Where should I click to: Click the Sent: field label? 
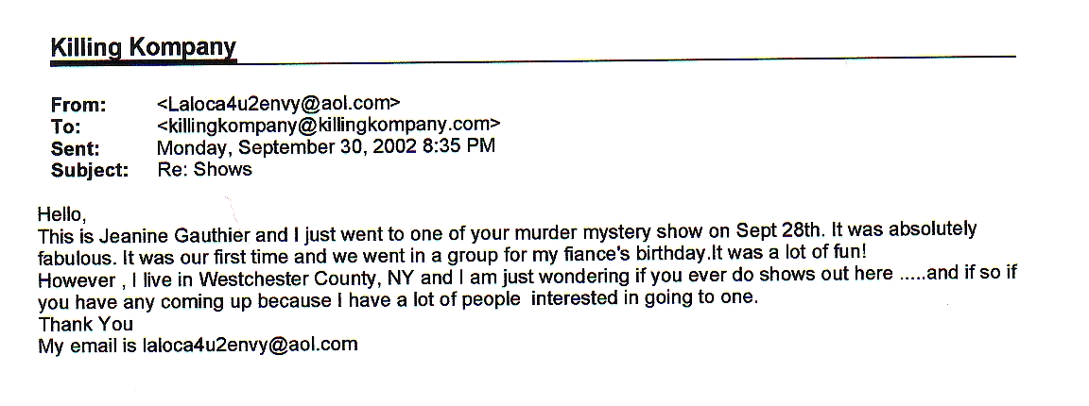76,148
